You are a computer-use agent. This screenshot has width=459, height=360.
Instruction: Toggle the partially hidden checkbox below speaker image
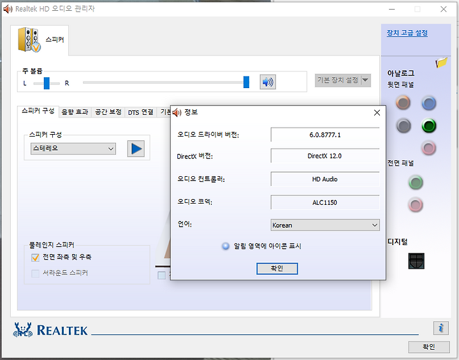pos(161,275)
